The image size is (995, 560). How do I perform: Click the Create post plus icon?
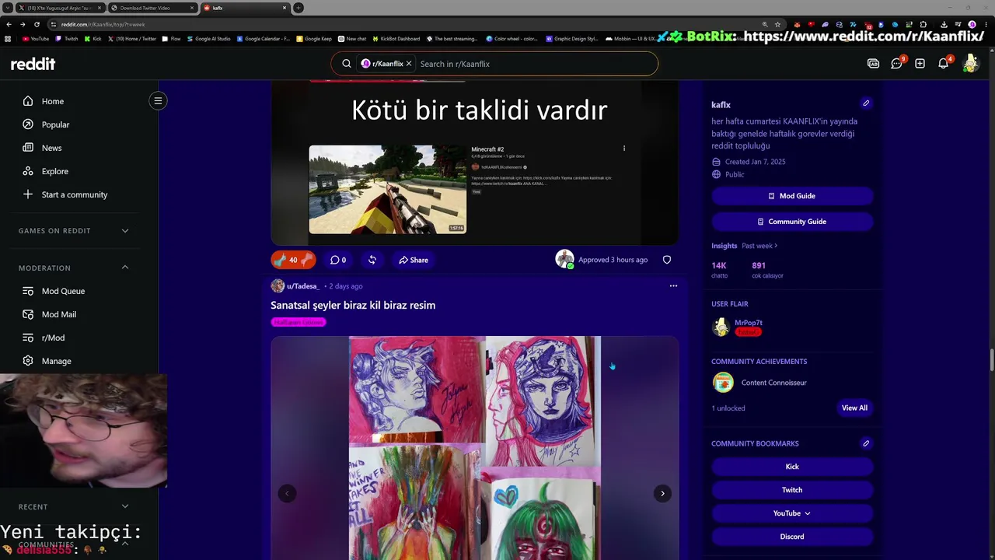(x=920, y=64)
